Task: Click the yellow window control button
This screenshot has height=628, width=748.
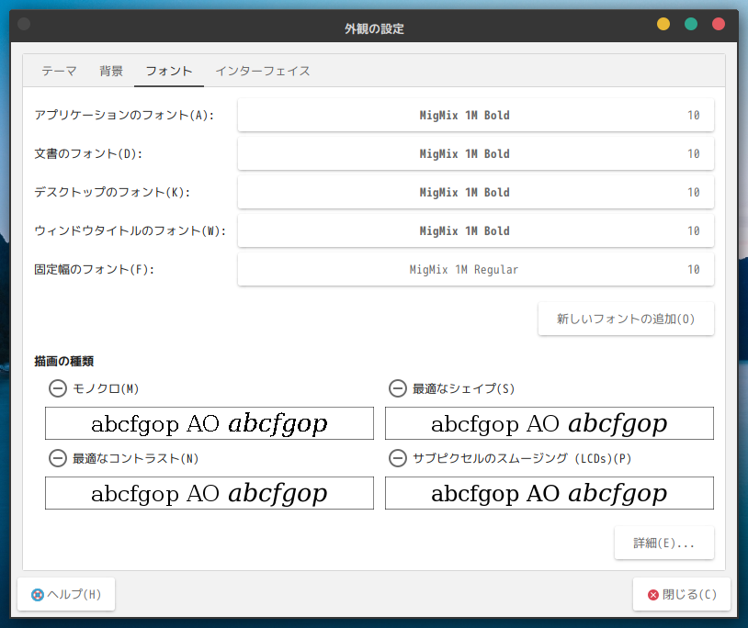Action: [x=663, y=24]
